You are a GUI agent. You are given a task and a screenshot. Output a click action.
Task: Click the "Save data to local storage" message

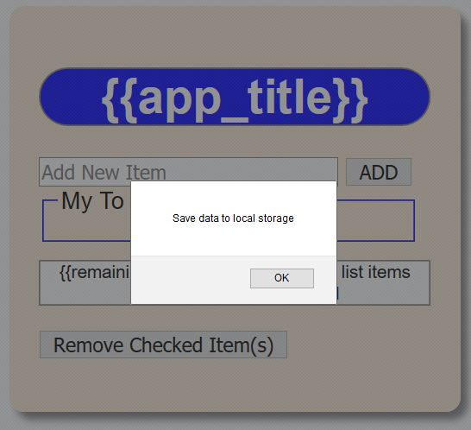coord(233,218)
